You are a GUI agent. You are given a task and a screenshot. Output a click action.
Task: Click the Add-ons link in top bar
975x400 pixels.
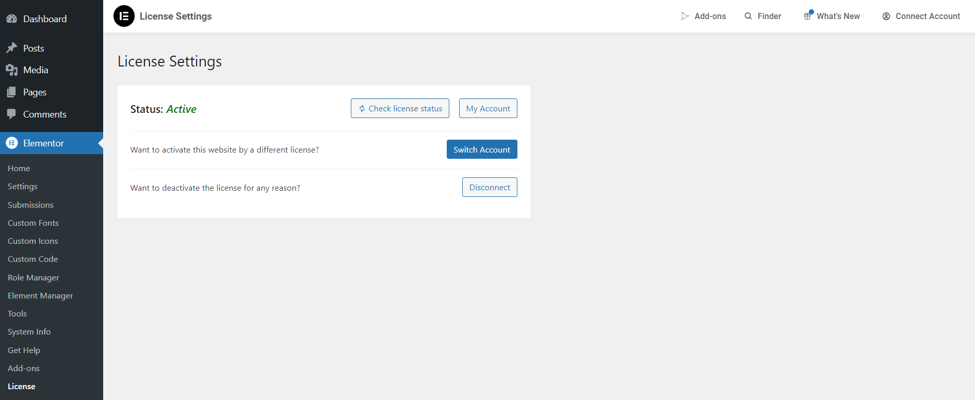coord(704,16)
